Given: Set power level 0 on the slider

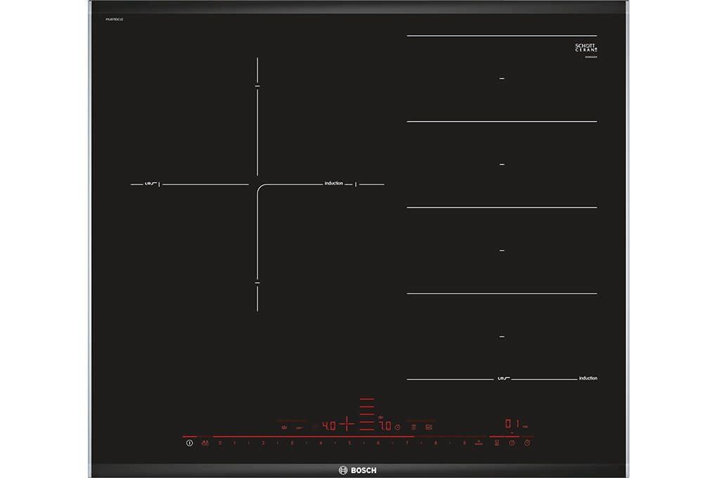Looking at the screenshot, I should tap(219, 443).
